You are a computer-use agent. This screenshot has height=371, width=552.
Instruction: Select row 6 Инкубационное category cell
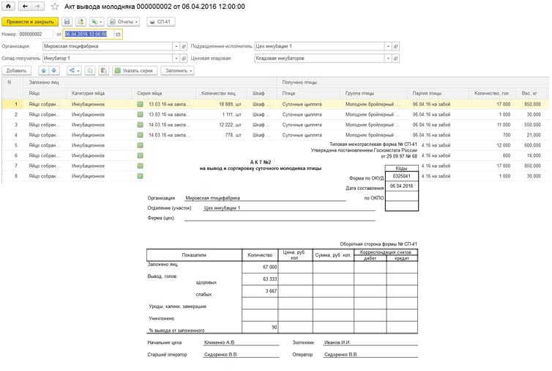[x=99, y=155]
